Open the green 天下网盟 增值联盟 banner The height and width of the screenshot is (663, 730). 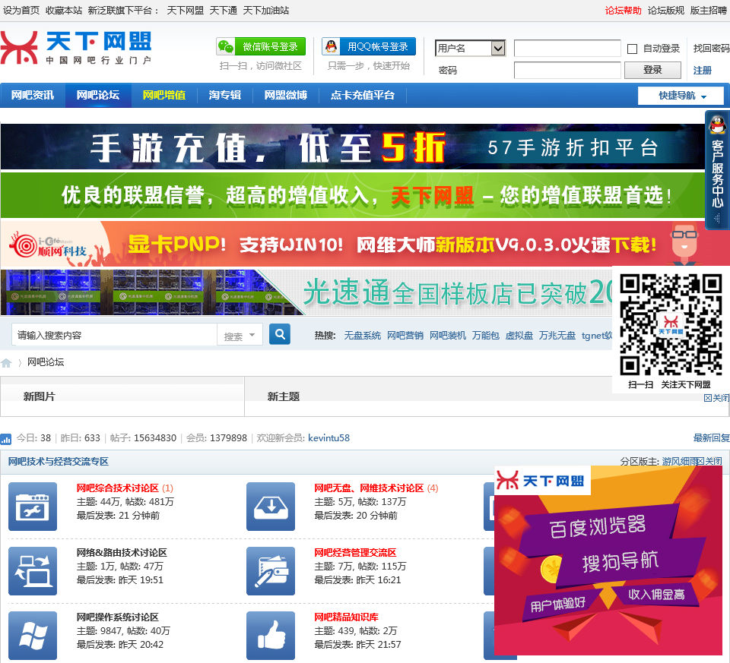[x=352, y=195]
